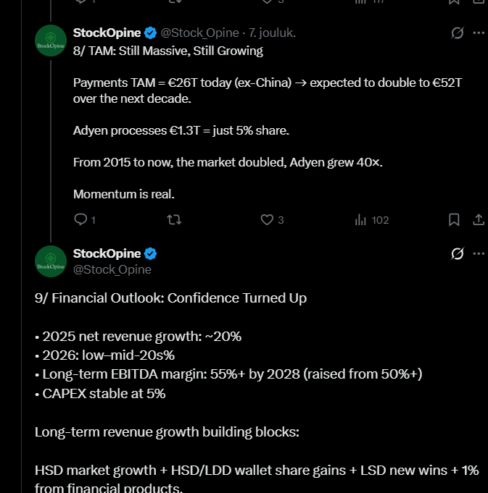Share the 8/ TAM tweet
The image size is (488, 493).
pos(479,219)
